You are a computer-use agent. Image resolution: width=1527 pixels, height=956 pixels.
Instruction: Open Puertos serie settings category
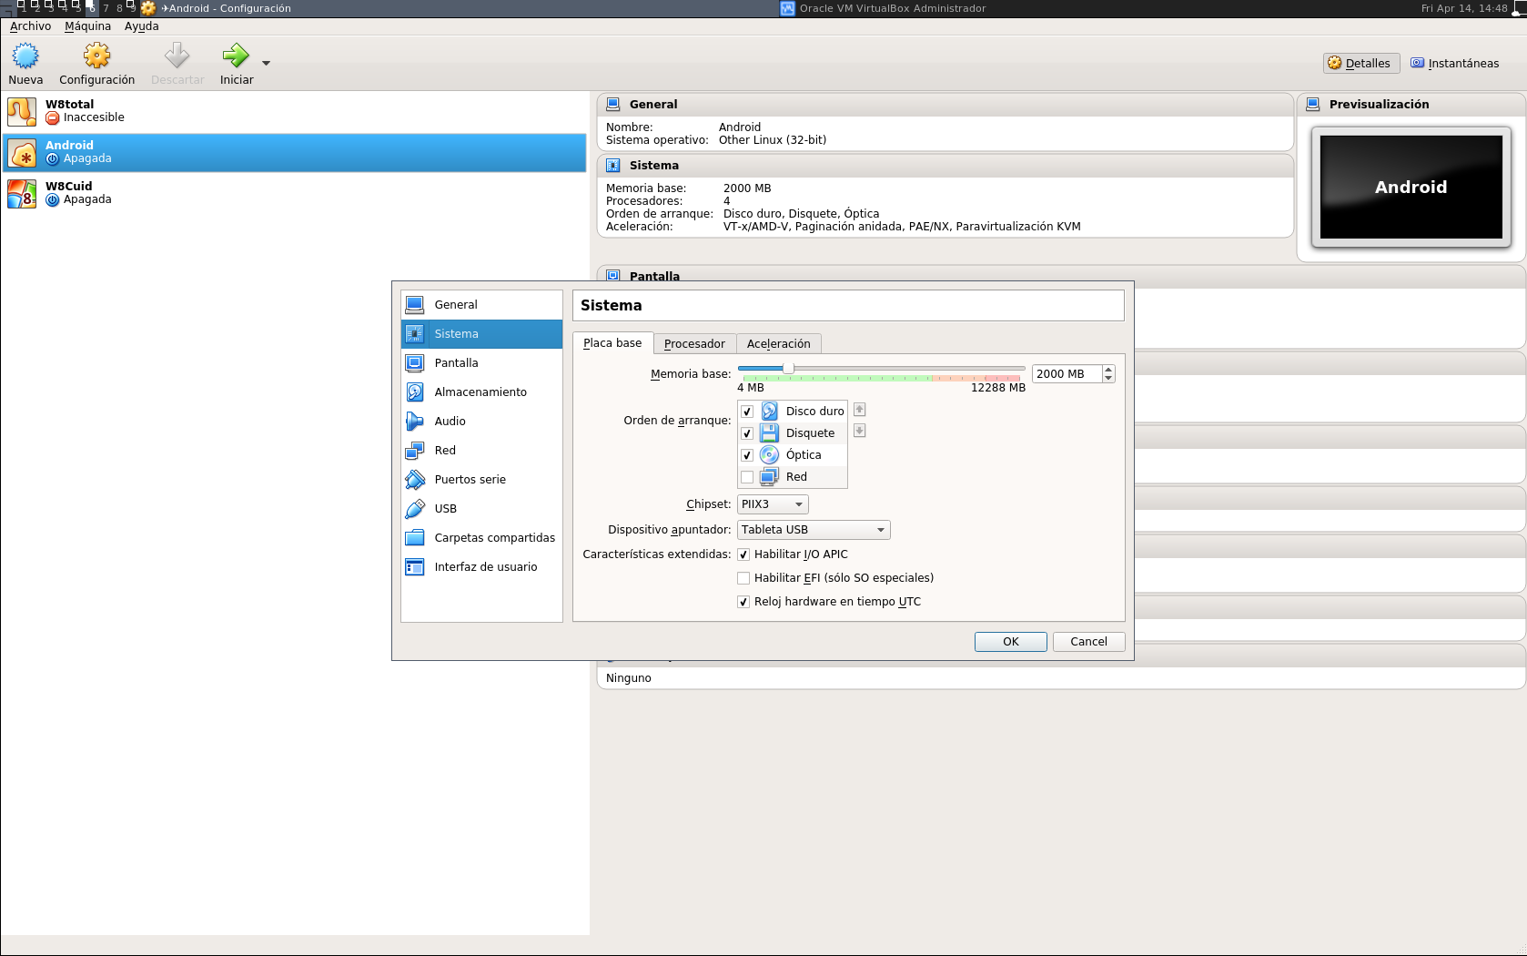[x=481, y=480]
